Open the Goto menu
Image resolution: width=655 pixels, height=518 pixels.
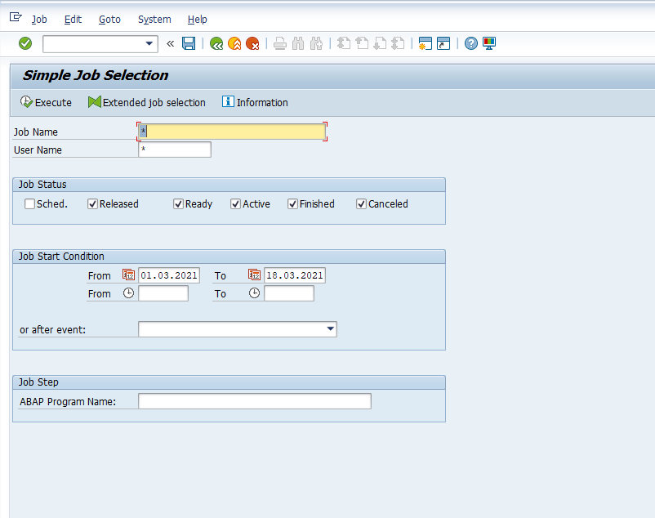pyautogui.click(x=109, y=19)
